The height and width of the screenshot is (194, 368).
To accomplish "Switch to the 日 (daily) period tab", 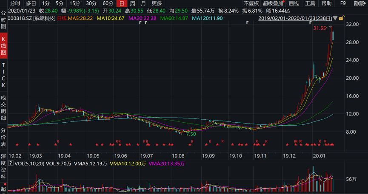I will tap(122, 3).
